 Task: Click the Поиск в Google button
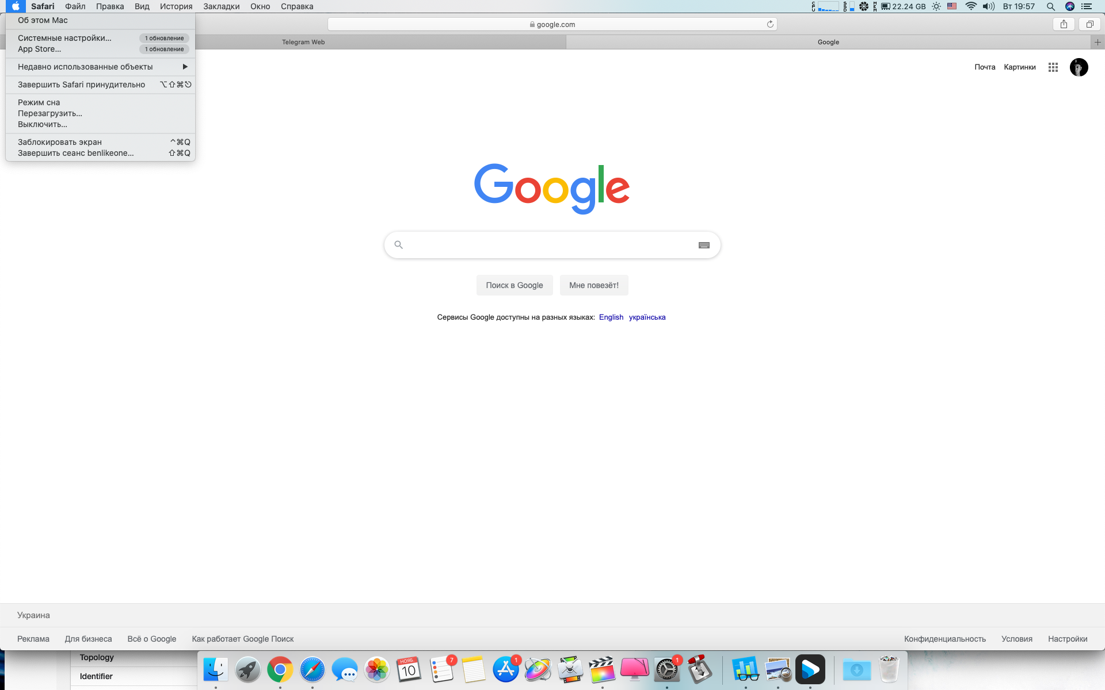[515, 285]
